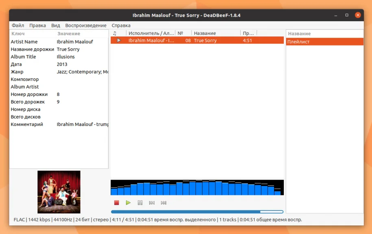Click track number 08 in the track list
Screen dimensions: 372x234
[188, 40]
